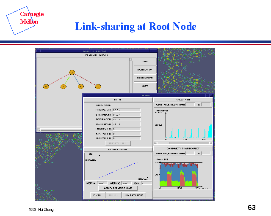The height and width of the screenshot is (216, 271).
Task: Click the first m1 service curve parameter field
Action: click(101, 183)
